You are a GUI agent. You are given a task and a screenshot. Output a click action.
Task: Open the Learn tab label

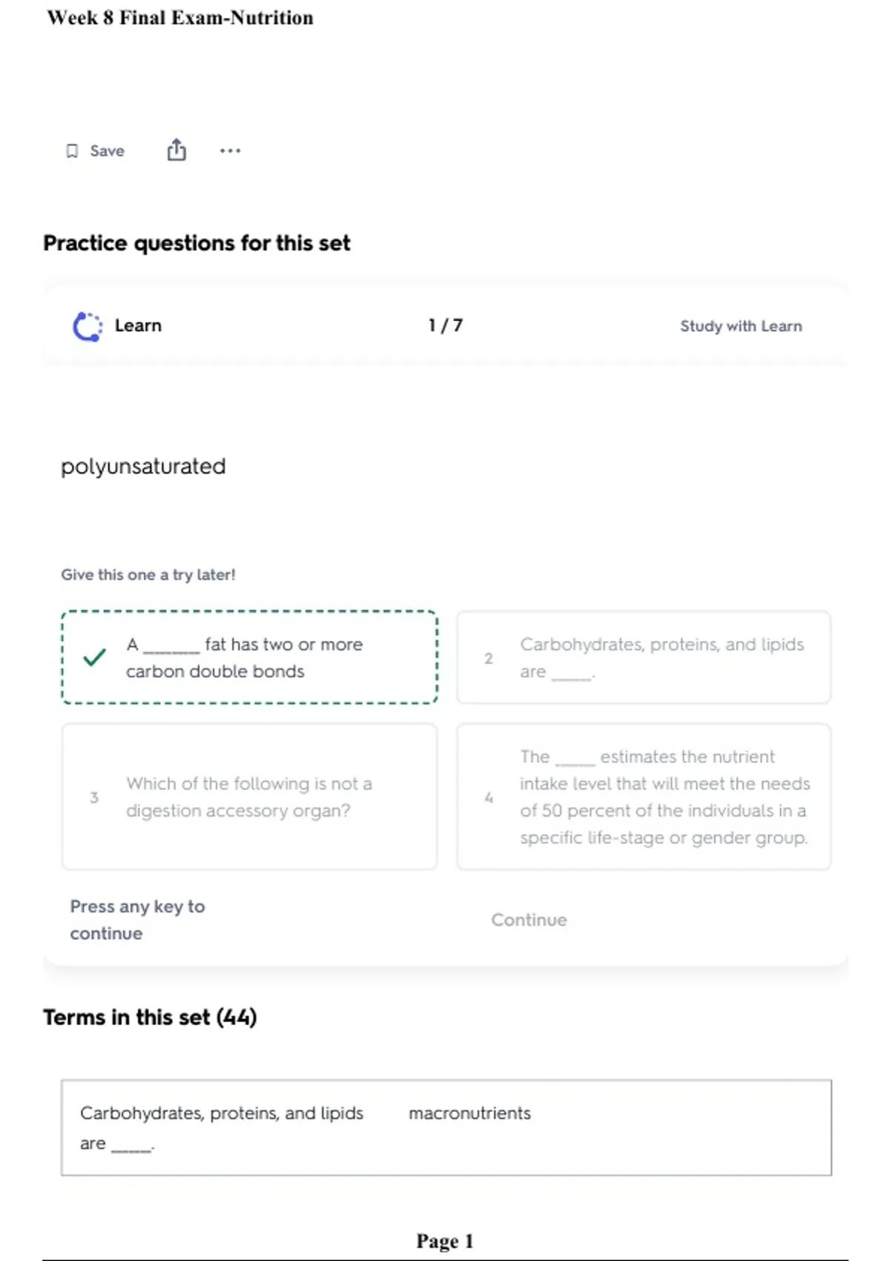tap(138, 326)
